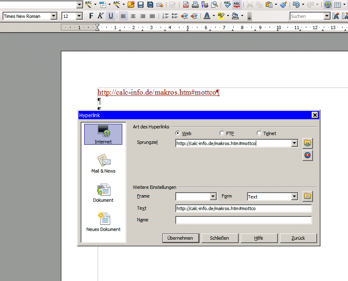The width and height of the screenshot is (348, 281).
Task: Switch to Dokument hyperlink type
Action: [x=103, y=192]
